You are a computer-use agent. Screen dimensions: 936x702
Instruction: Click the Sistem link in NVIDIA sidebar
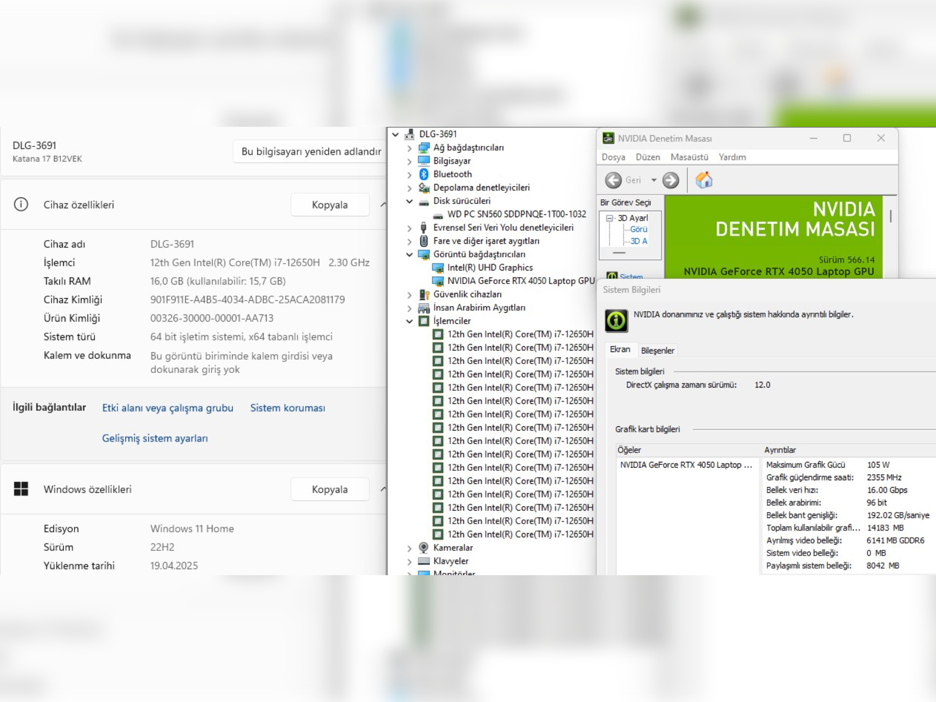coord(630,276)
